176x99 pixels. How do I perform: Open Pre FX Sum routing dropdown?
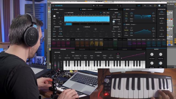pos(162,14)
